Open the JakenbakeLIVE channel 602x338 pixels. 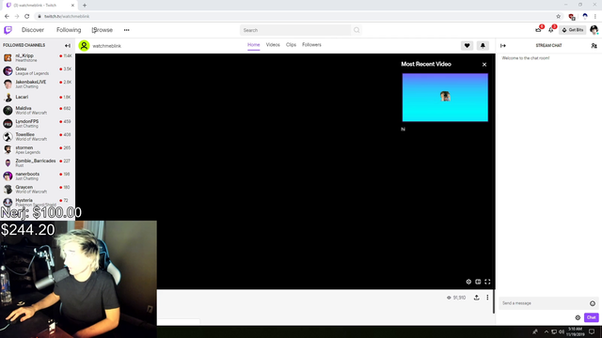(38, 84)
